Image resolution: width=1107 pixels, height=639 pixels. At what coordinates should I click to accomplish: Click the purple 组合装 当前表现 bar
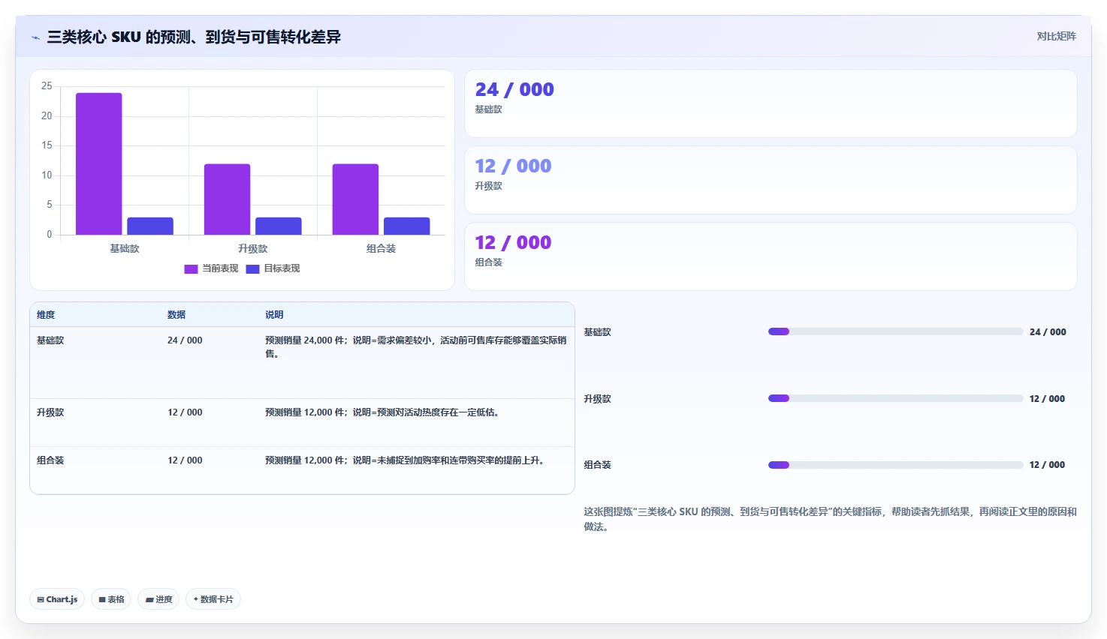point(355,199)
